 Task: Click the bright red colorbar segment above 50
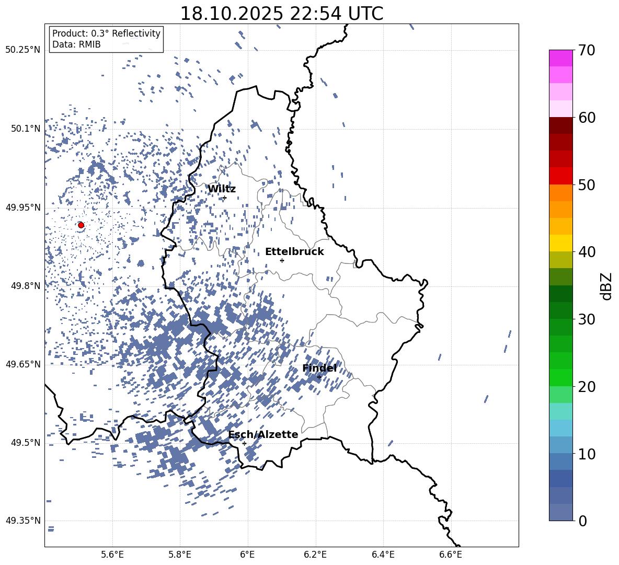(561, 176)
